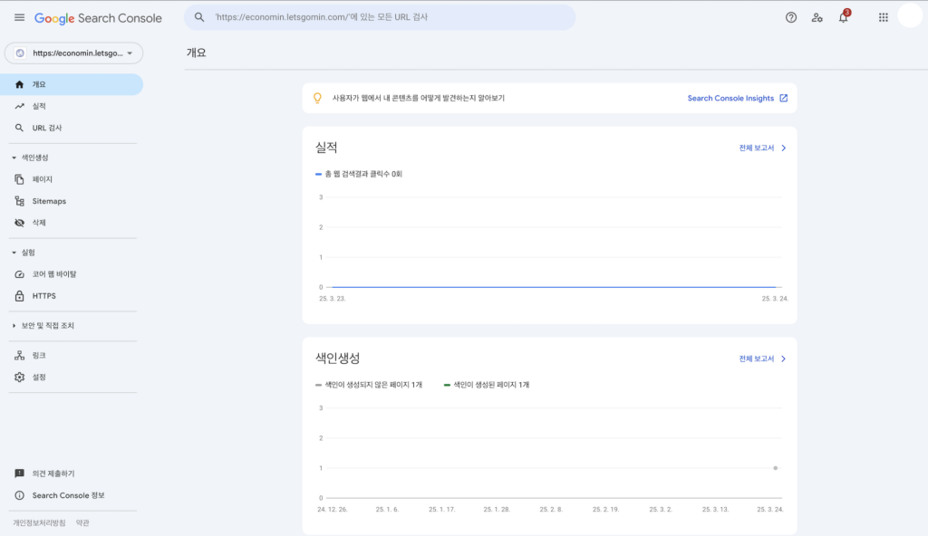This screenshot has height=536, width=928.
Task: Click the crossed-eye icon beside 삭제
Action: point(20,223)
